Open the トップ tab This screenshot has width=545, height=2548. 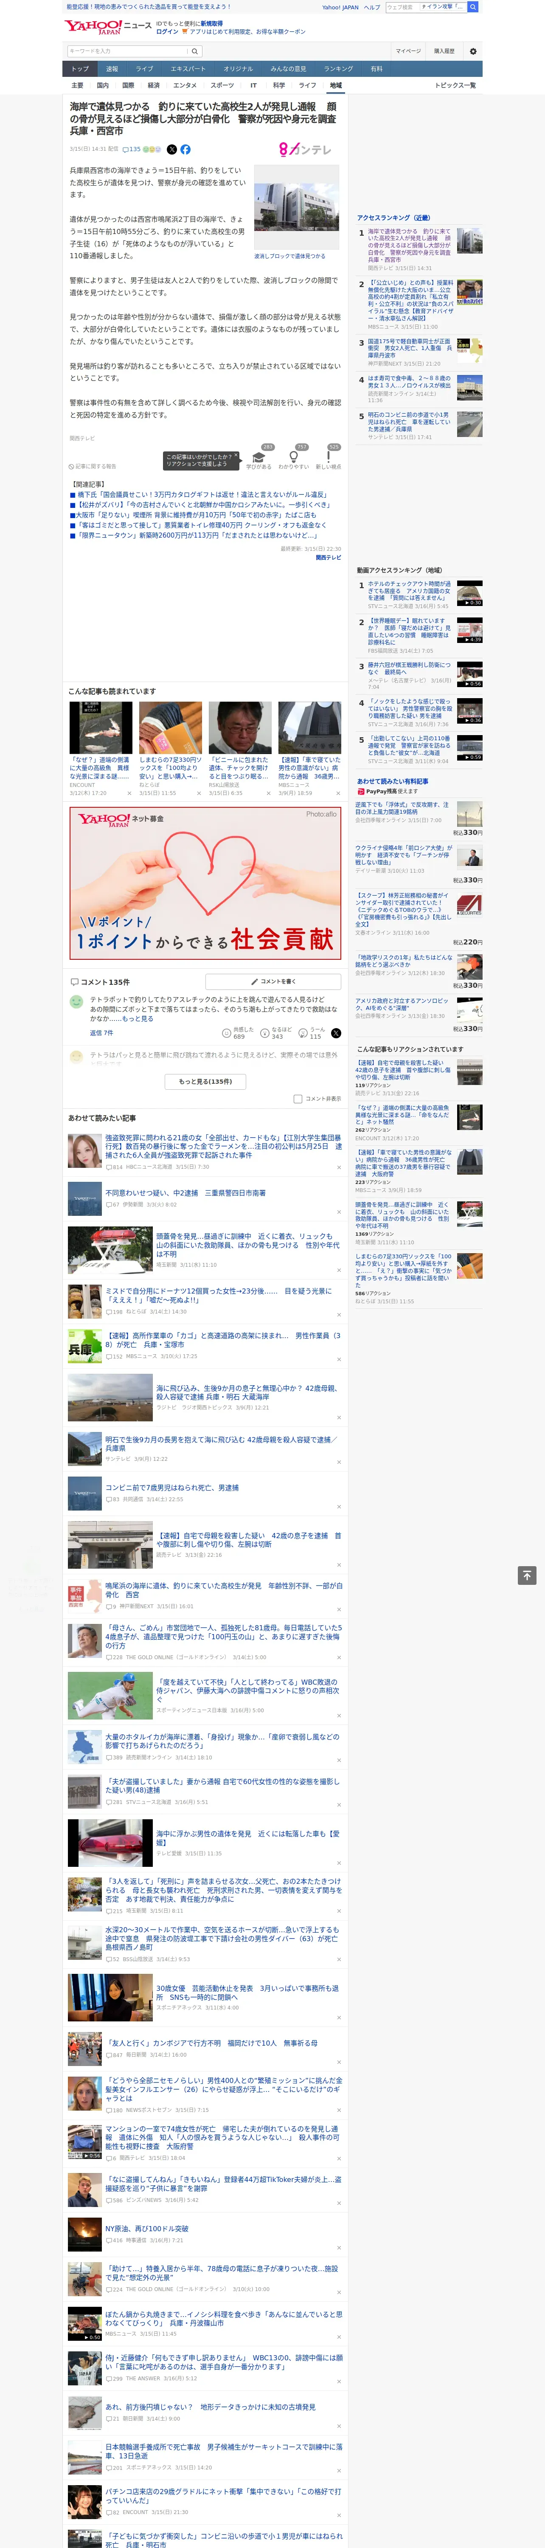click(x=80, y=69)
